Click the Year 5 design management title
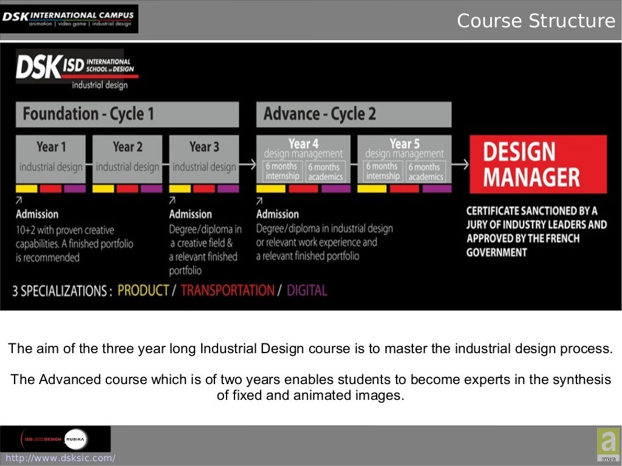The width and height of the screenshot is (622, 466). 404,148
